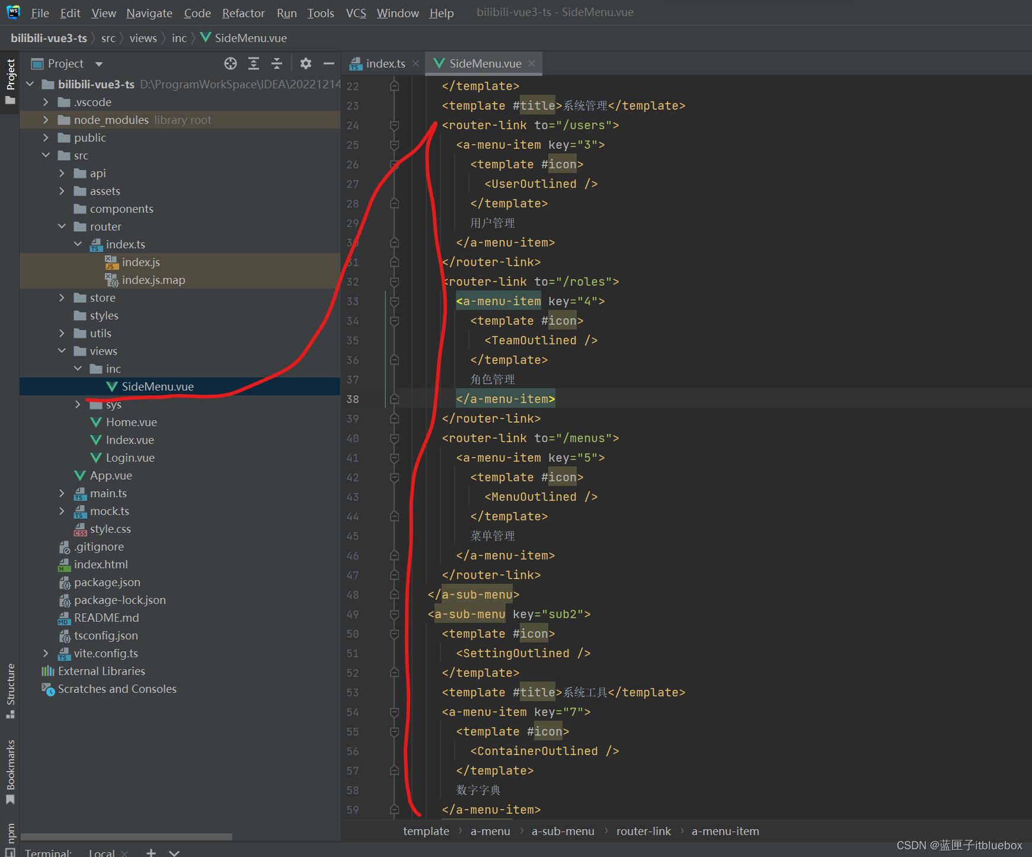Click a-sub-menu in the editor breadcrumb

[x=563, y=831]
